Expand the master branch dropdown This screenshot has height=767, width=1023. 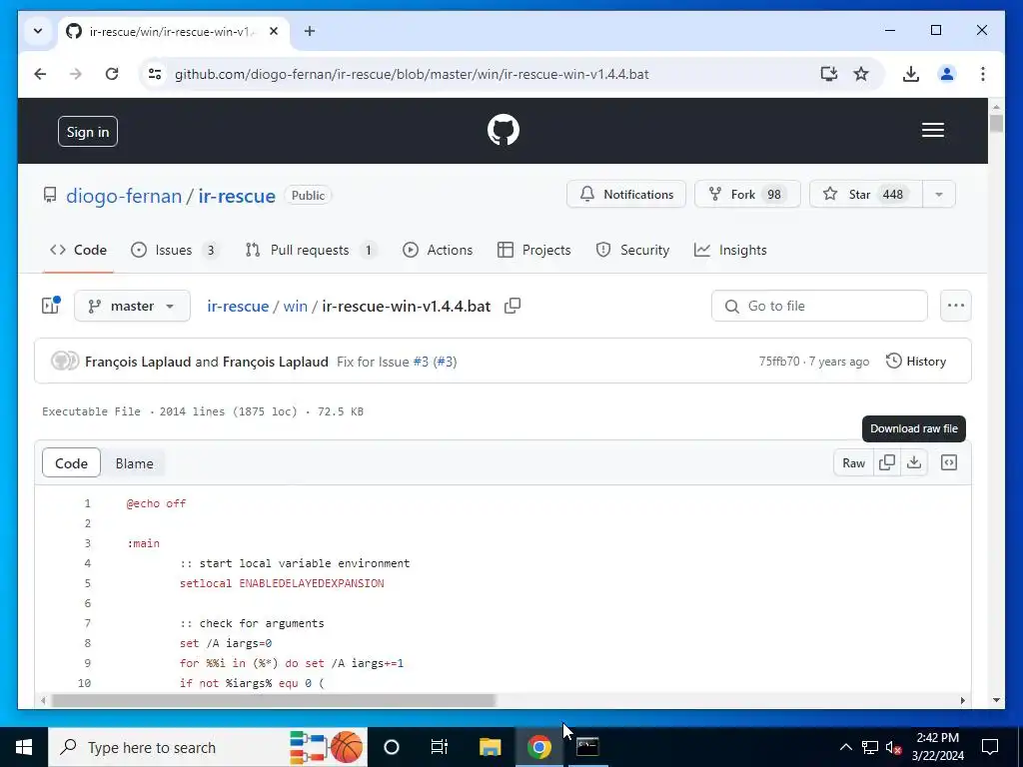pyautogui.click(x=132, y=306)
